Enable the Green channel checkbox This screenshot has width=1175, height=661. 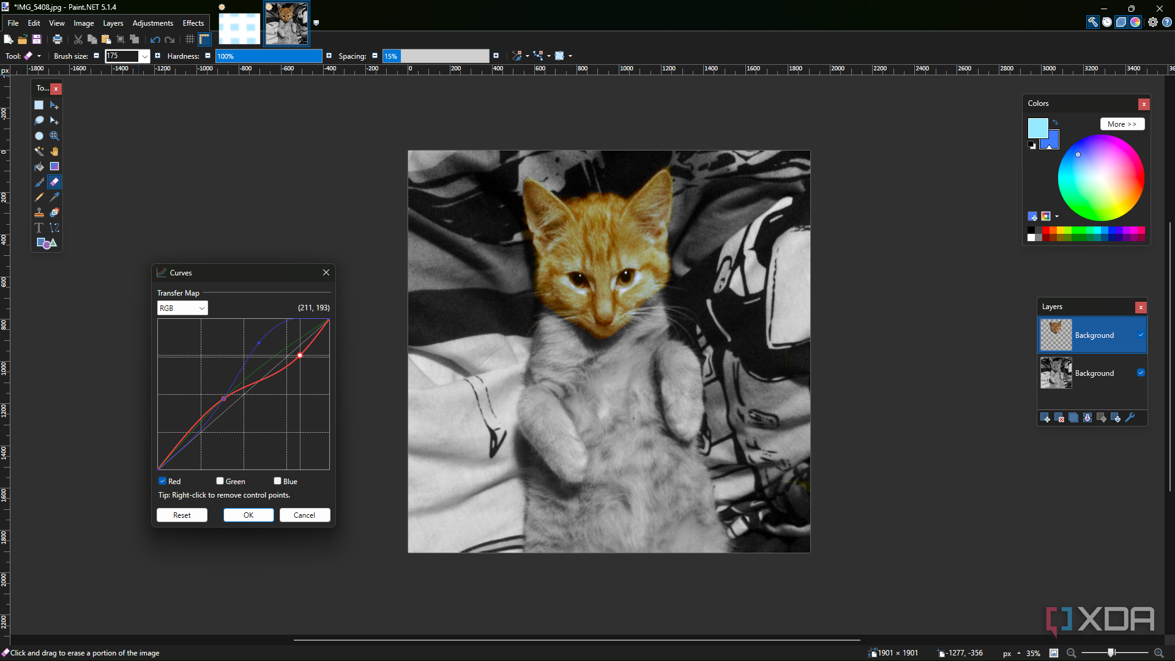pyautogui.click(x=220, y=481)
